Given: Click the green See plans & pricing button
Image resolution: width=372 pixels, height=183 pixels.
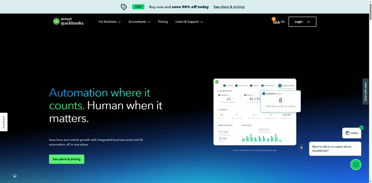Looking at the screenshot, I should (x=66, y=159).
